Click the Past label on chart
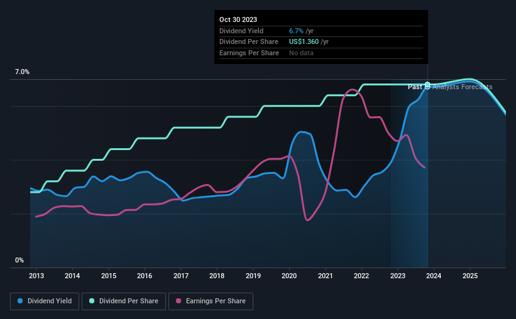 point(415,87)
